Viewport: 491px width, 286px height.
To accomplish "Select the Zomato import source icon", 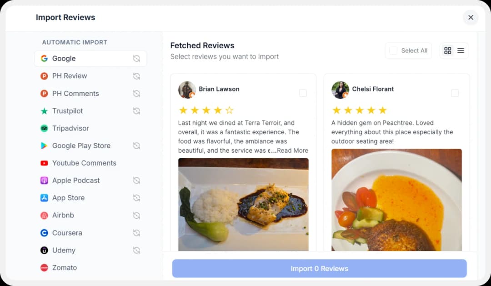I will coord(44,267).
